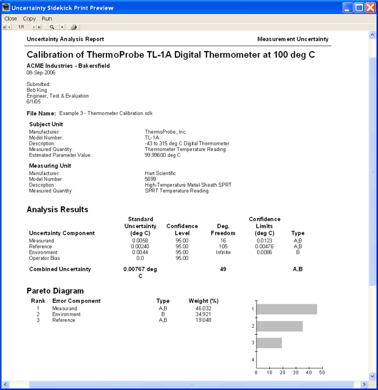Click the magnifier zoom button
This screenshot has width=378, height=390.
[52, 27]
